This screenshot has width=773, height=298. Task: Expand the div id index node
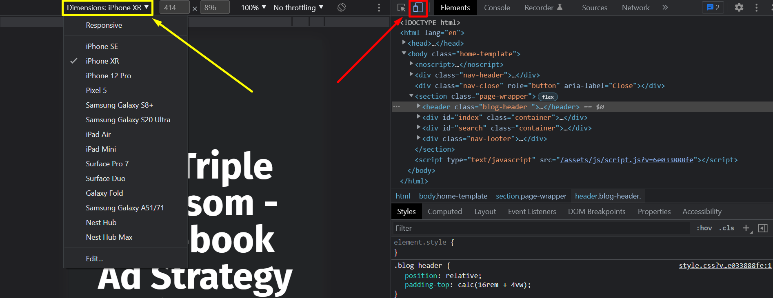coord(419,117)
